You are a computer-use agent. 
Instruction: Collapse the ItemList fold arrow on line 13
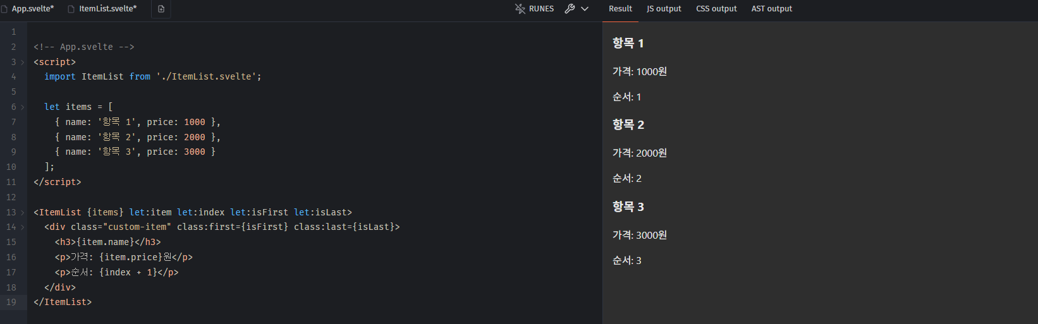click(x=22, y=212)
